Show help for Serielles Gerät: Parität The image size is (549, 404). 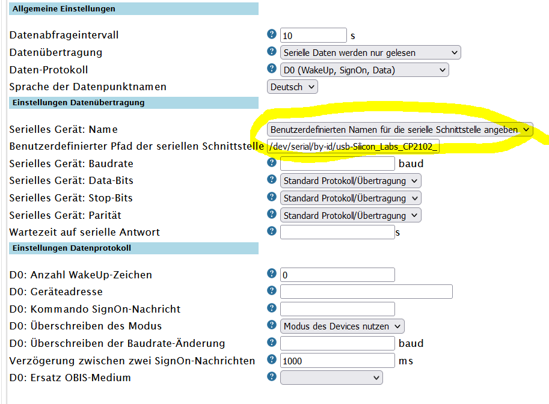coord(271,213)
